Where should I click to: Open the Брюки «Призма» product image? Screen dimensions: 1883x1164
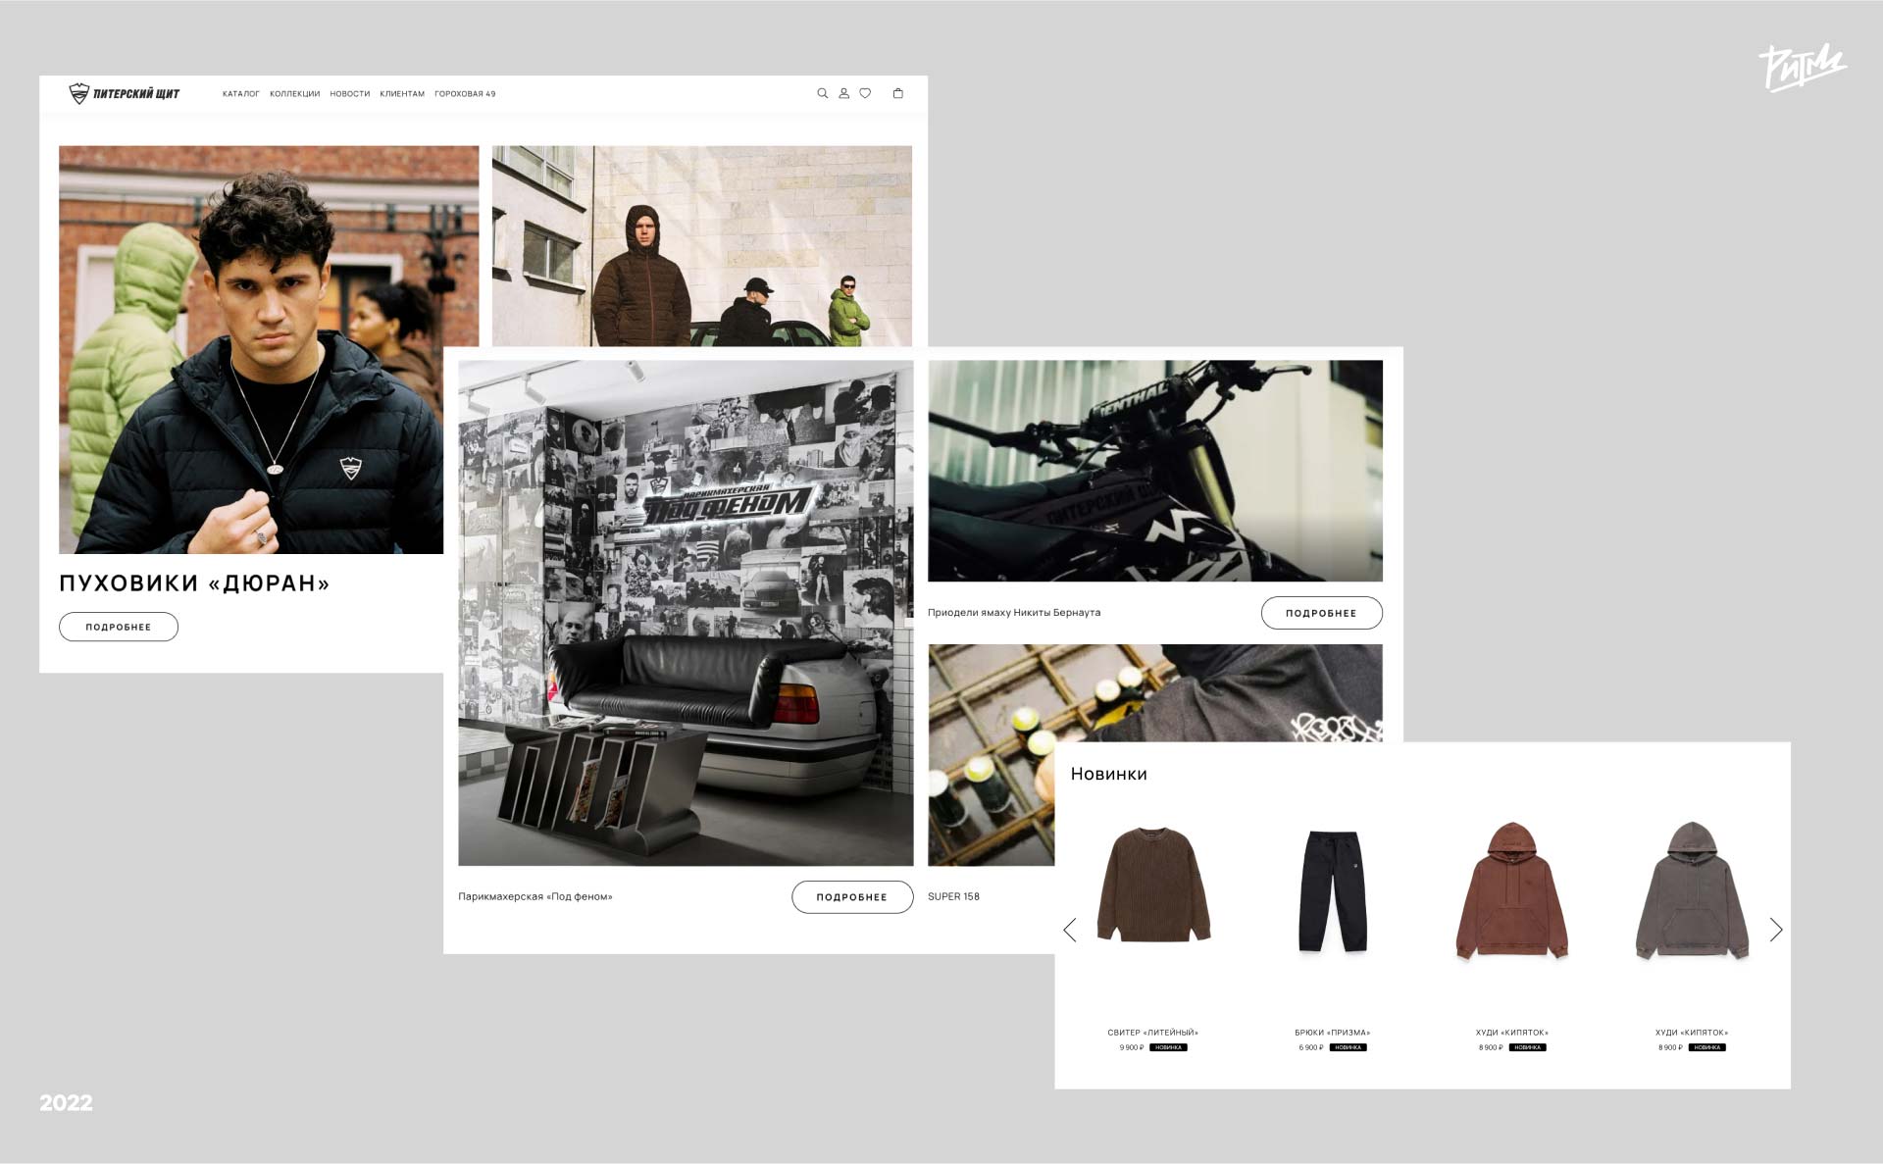(x=1332, y=890)
